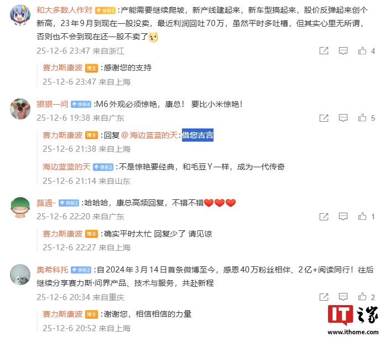Visit 蕗過-'s profile via username
This screenshot has height=340, width=385.
(46, 203)
